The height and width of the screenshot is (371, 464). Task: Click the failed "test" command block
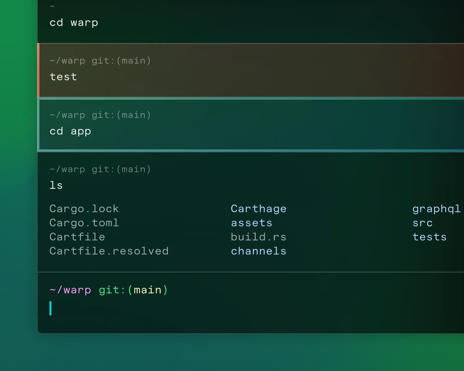coord(63,77)
